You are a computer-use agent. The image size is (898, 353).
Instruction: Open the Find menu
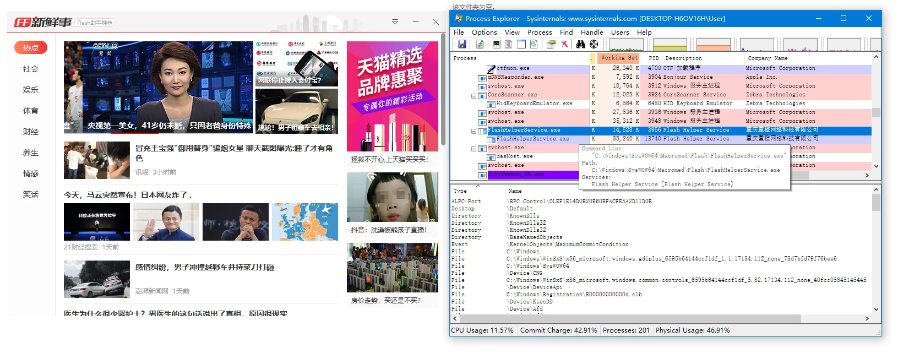click(x=566, y=32)
